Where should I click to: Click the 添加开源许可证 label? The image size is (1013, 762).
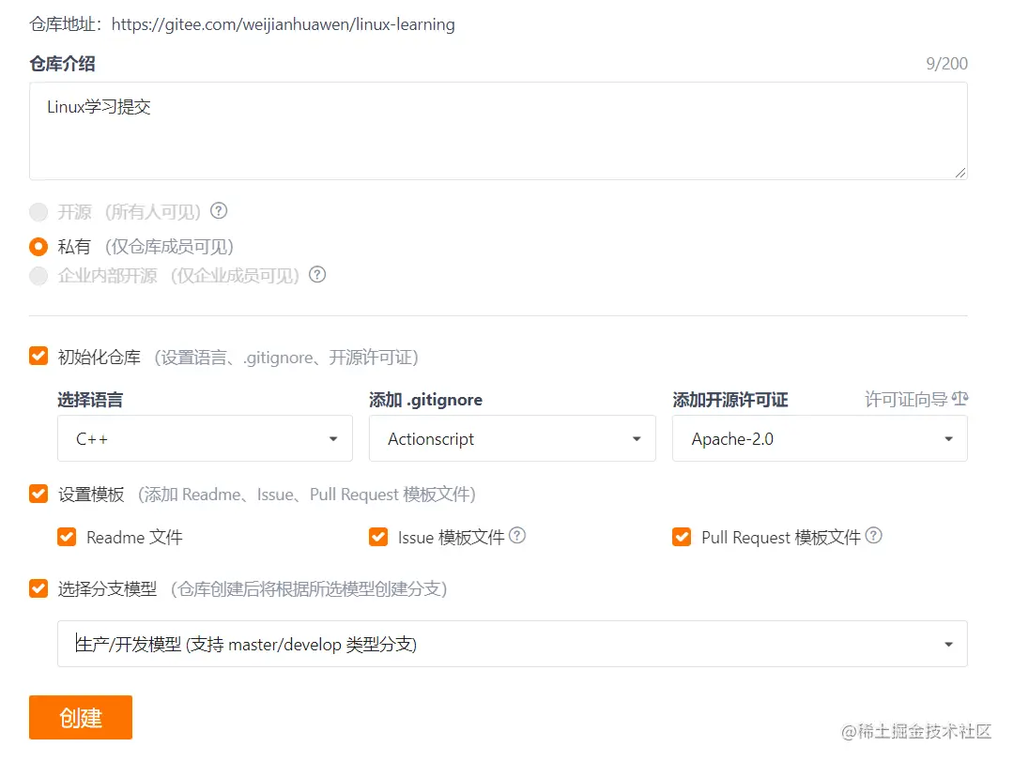pyautogui.click(x=730, y=400)
